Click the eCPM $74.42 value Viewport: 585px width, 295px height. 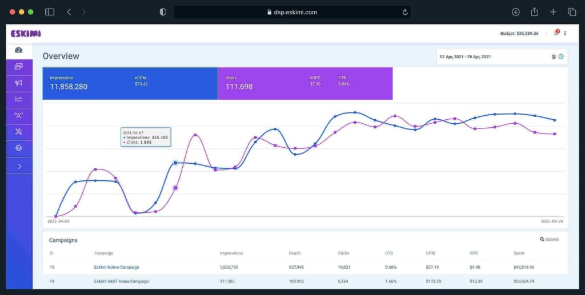point(141,84)
